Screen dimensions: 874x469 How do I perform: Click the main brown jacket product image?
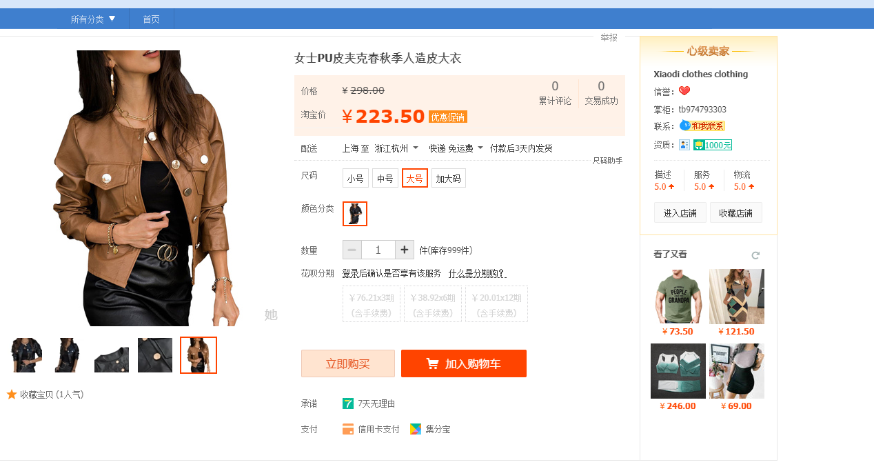pyautogui.click(x=145, y=188)
